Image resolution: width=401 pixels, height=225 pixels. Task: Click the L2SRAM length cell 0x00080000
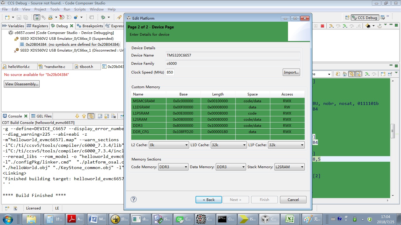tap(218, 120)
